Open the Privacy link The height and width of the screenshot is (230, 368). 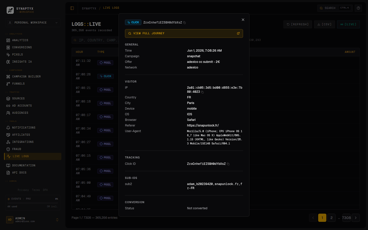pyautogui.click(x=23, y=190)
